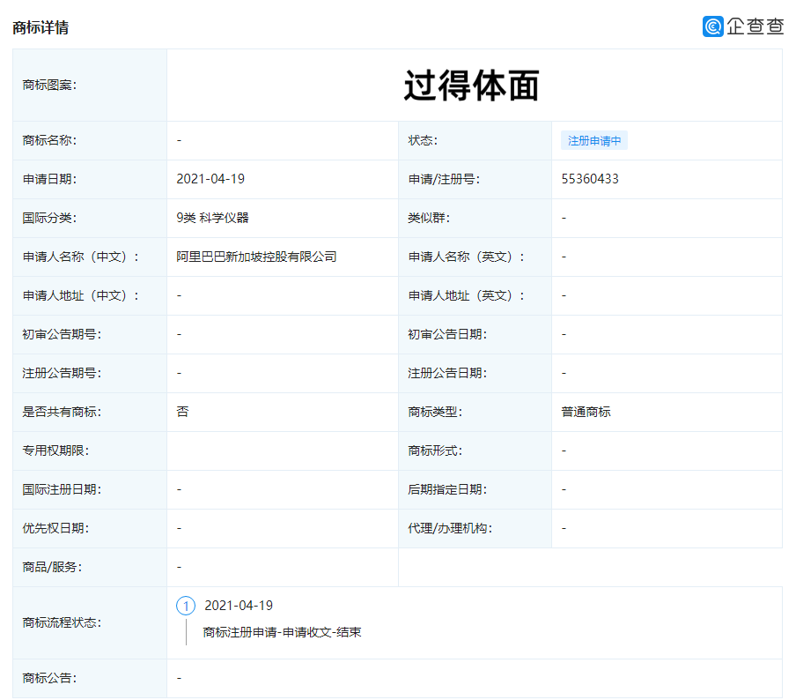This screenshot has height=700, width=796.
Task: Click the application date 2021-04-19 value
Action: pyautogui.click(x=210, y=179)
